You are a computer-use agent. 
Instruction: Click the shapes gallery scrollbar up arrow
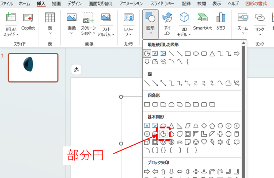[243, 43]
